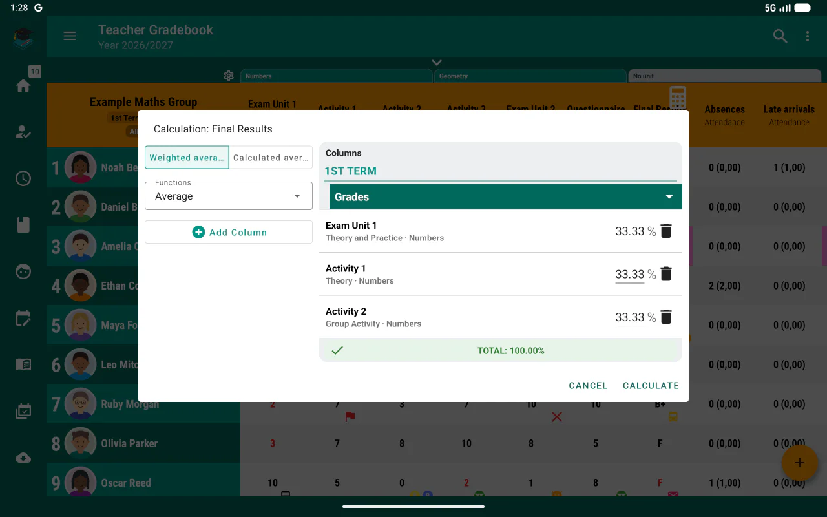Viewport: 827px width, 517px height.
Task: Click Noah's student avatar
Action: tap(80, 167)
